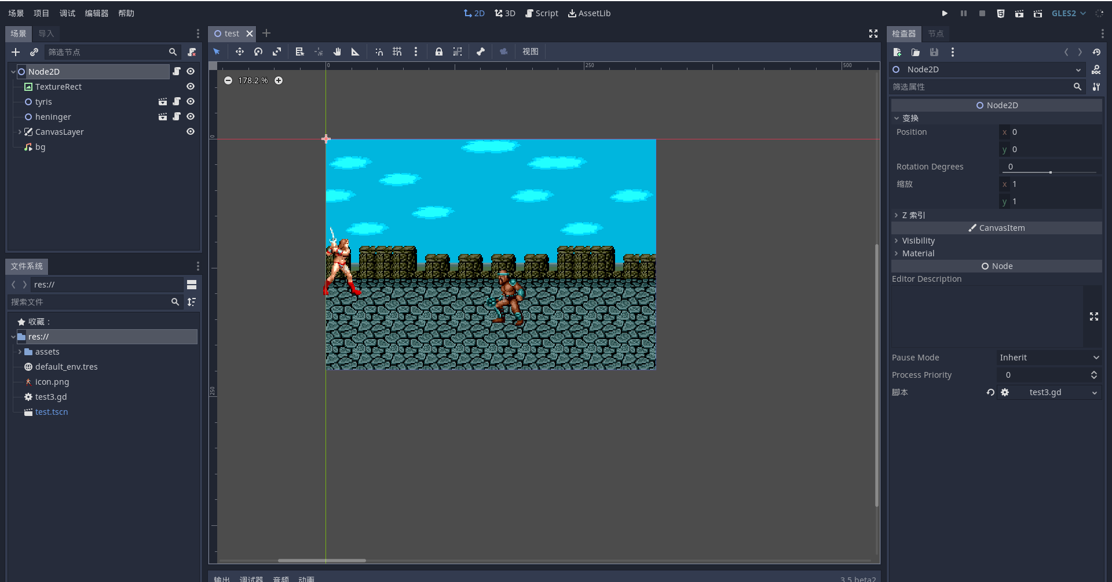Toggle the eye icon for tyris
Screen dimensions: 1112x582
(x=191, y=101)
